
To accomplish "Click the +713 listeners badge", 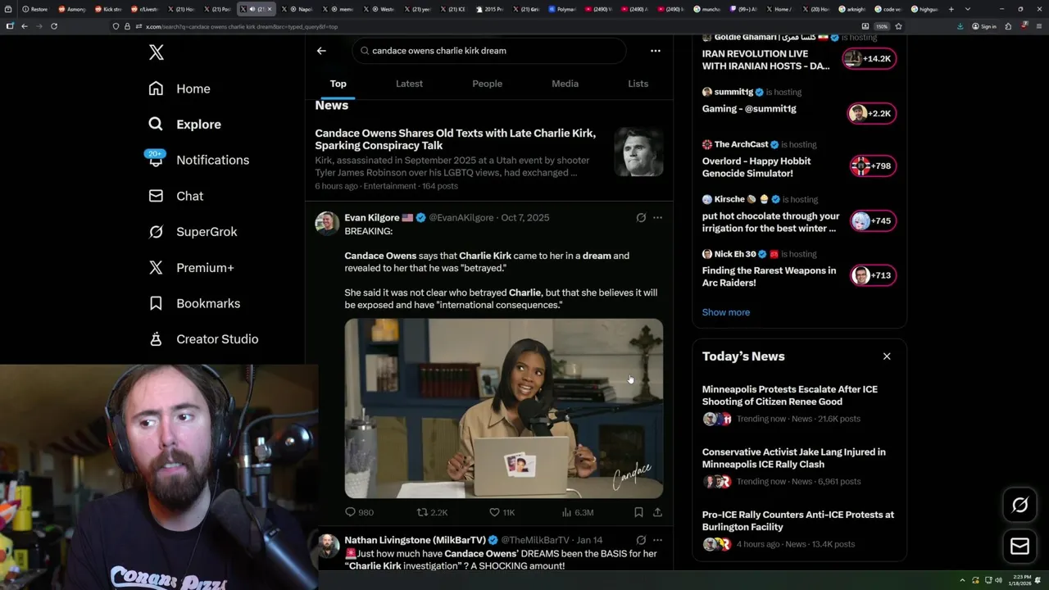I will click(x=873, y=275).
